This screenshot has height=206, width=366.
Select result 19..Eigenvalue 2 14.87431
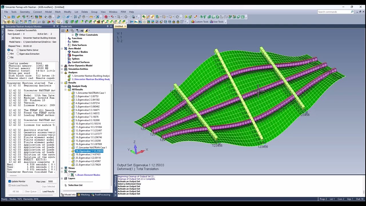click(88, 154)
